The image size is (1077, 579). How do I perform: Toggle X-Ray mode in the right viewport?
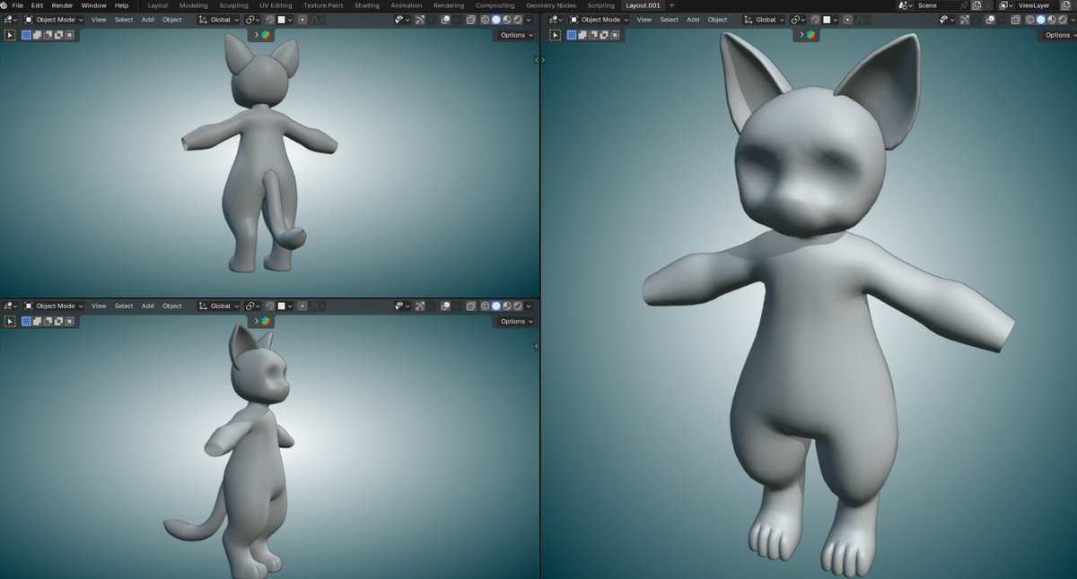click(x=1016, y=20)
